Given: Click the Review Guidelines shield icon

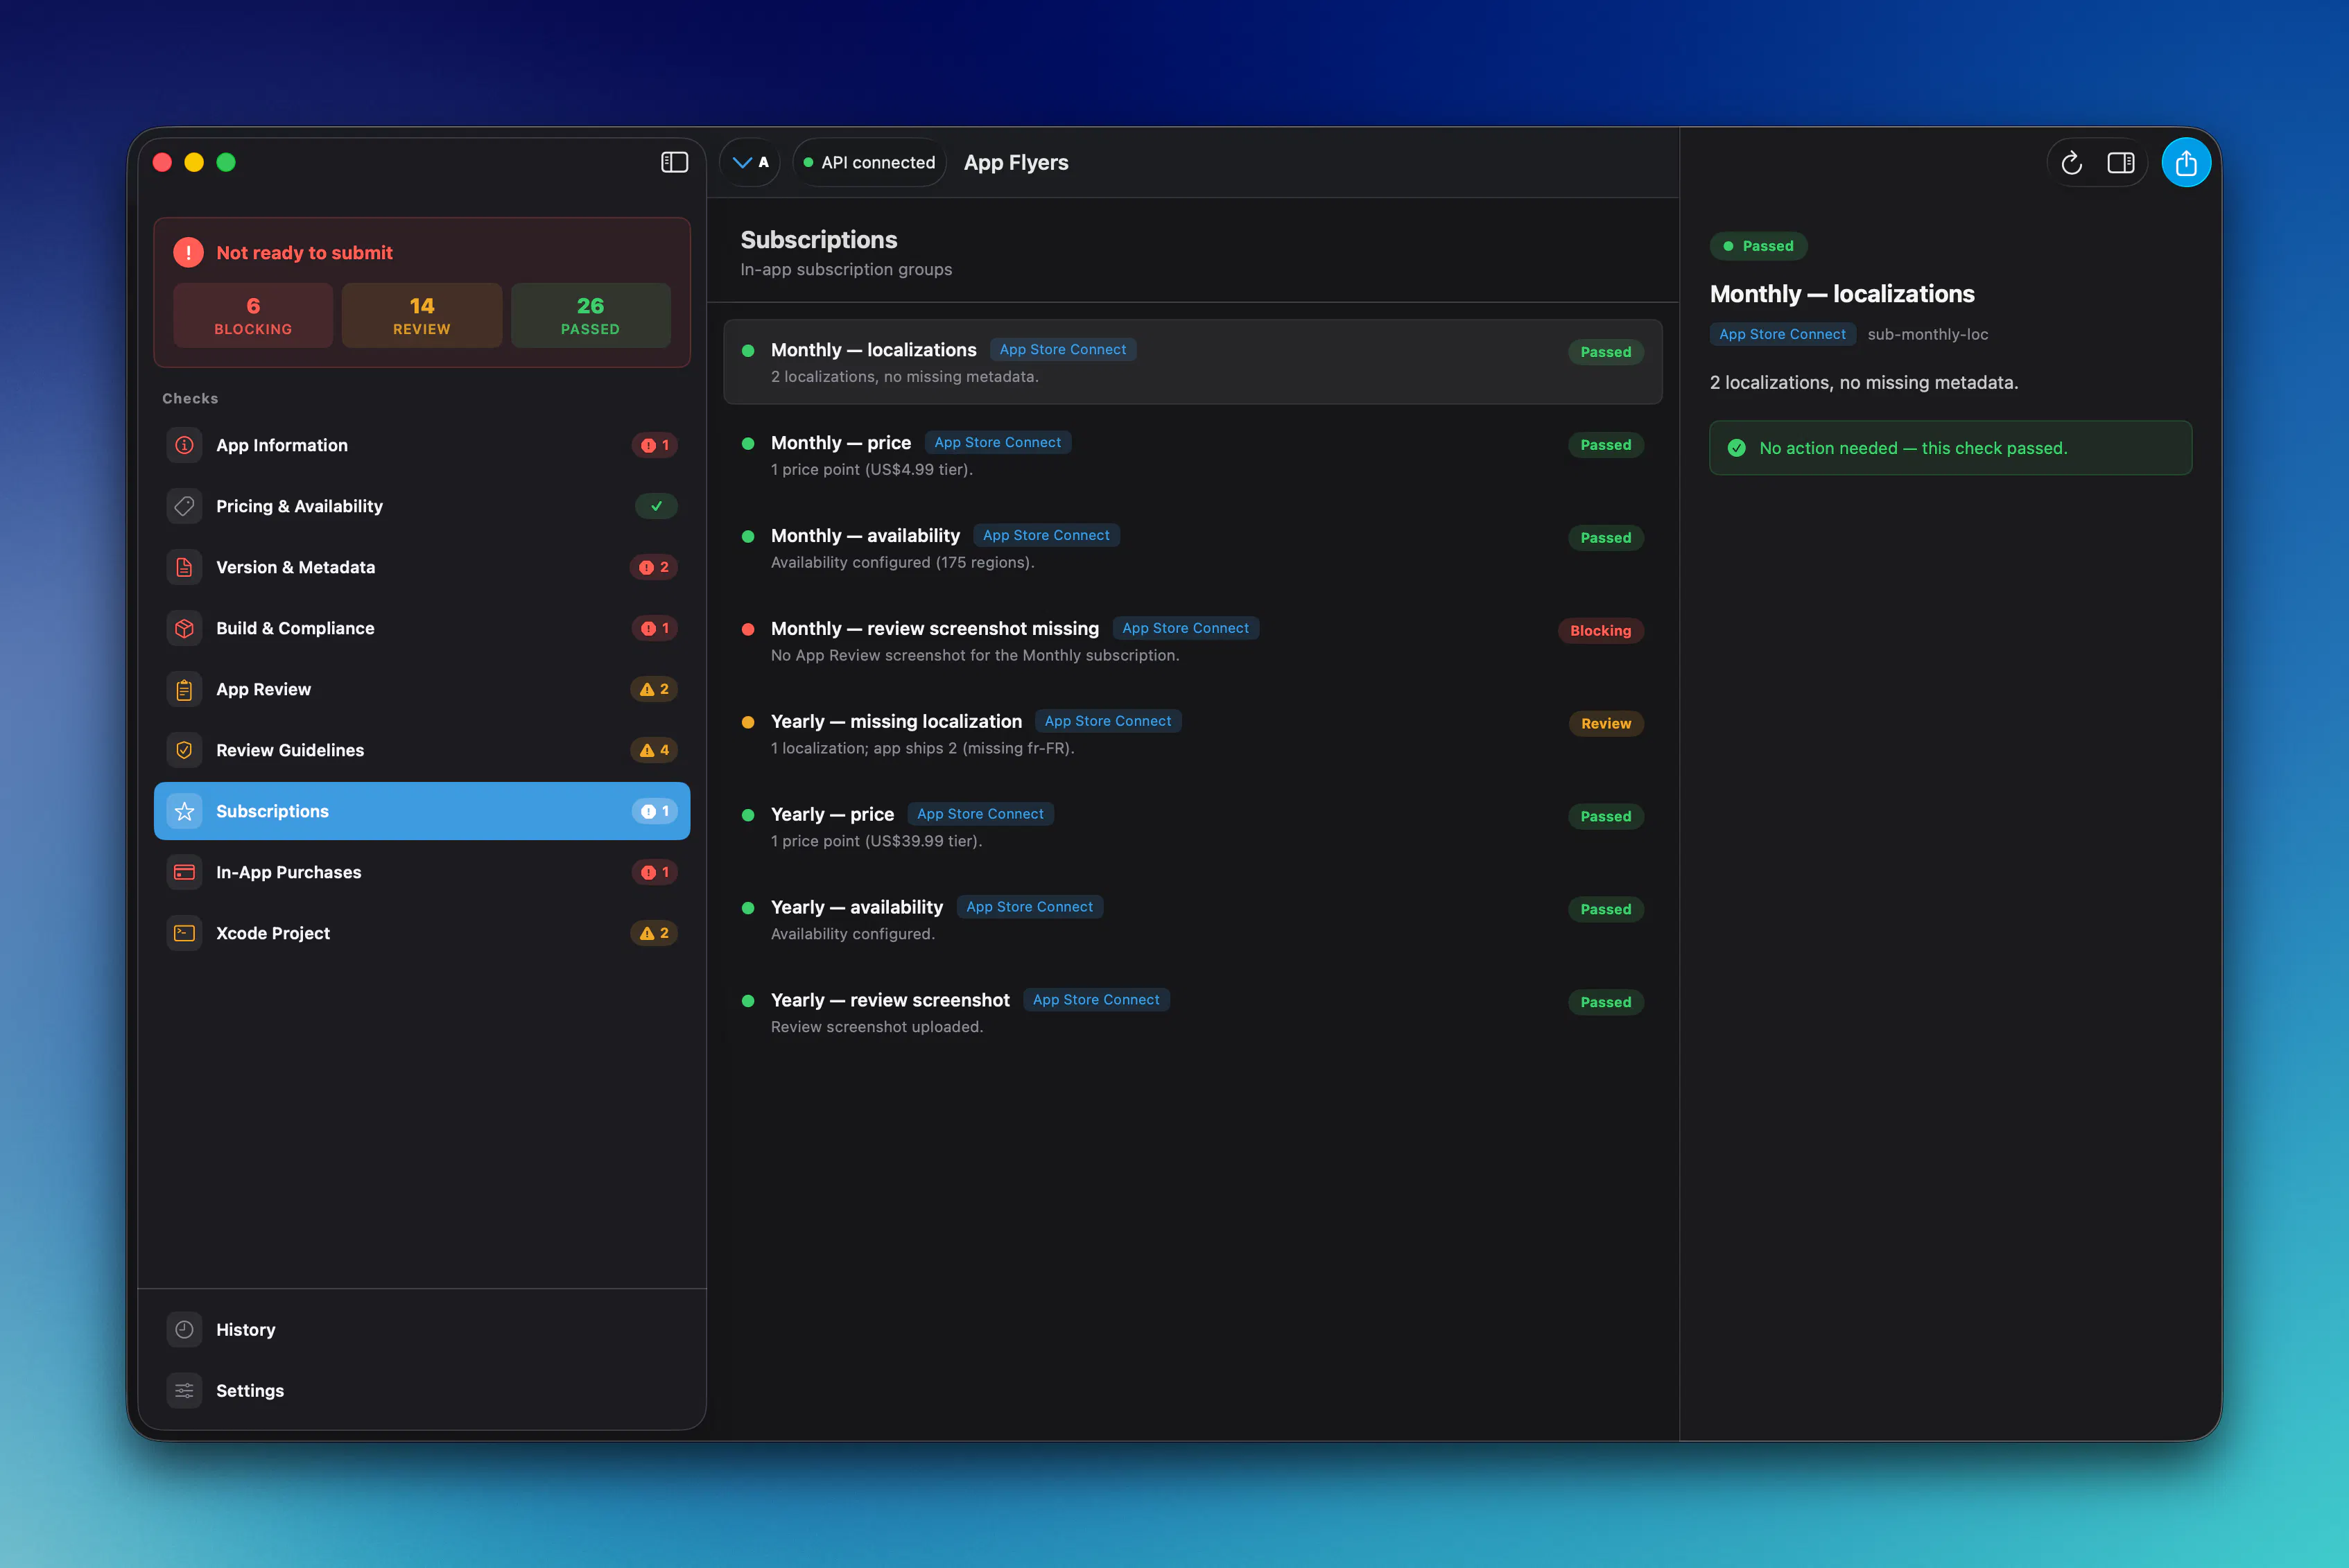Looking at the screenshot, I should (184, 750).
